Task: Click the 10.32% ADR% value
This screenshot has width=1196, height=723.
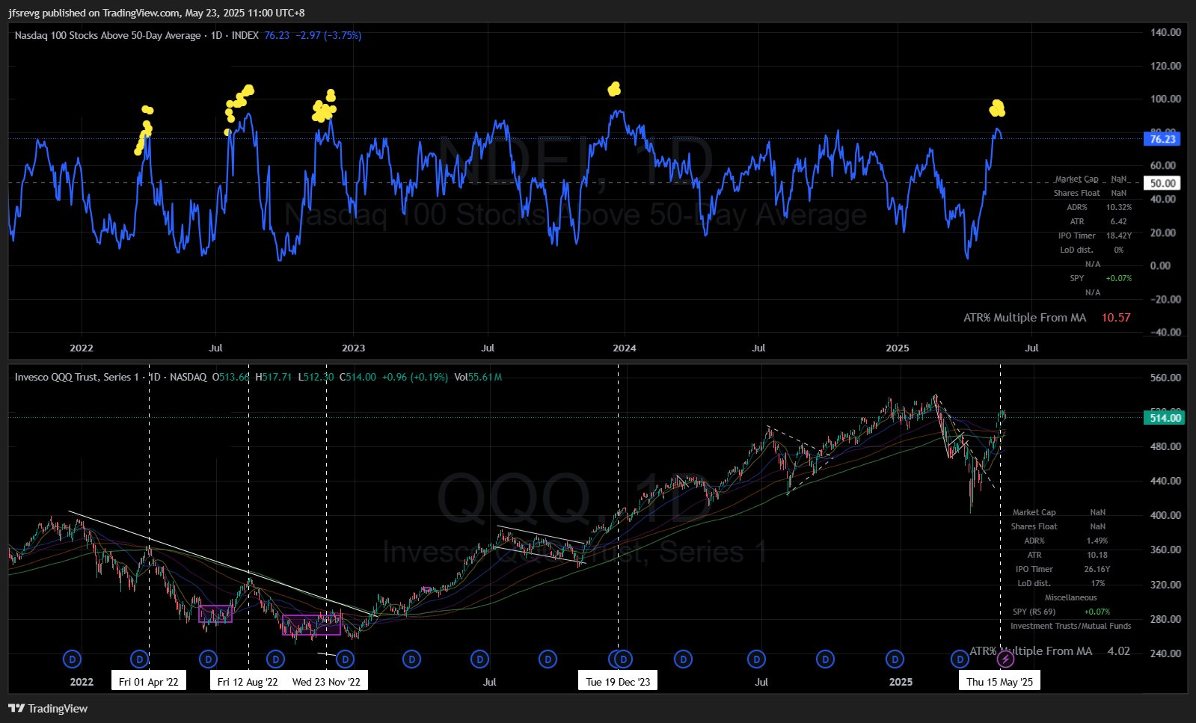Action: 1119,207
